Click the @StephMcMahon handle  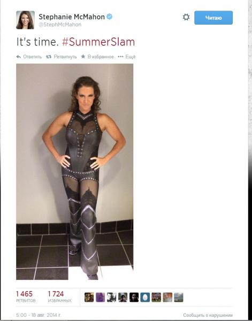point(60,25)
